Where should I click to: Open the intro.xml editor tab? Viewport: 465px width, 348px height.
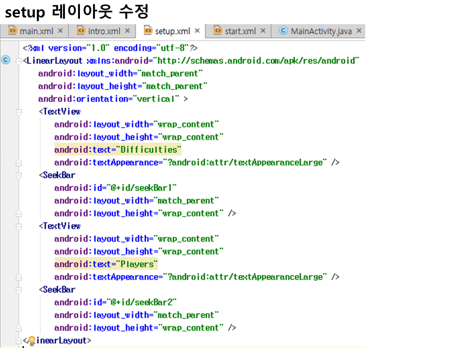click(104, 31)
